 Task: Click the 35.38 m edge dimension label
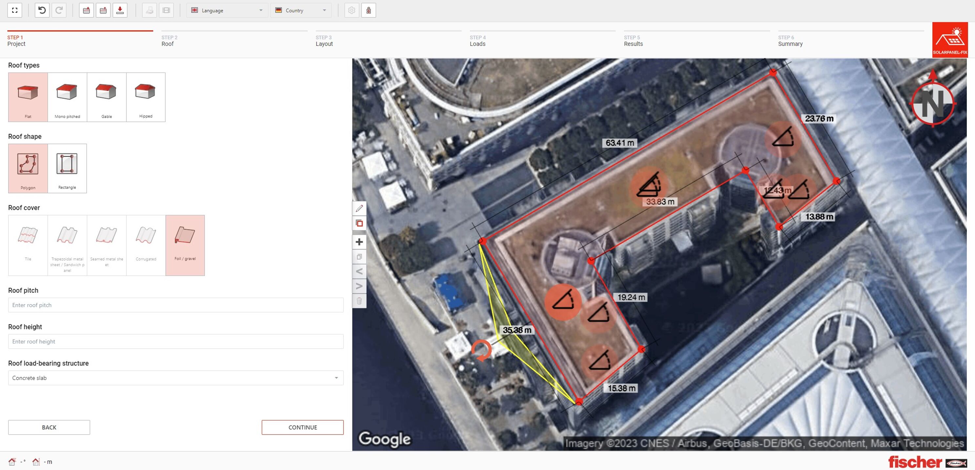click(x=517, y=330)
